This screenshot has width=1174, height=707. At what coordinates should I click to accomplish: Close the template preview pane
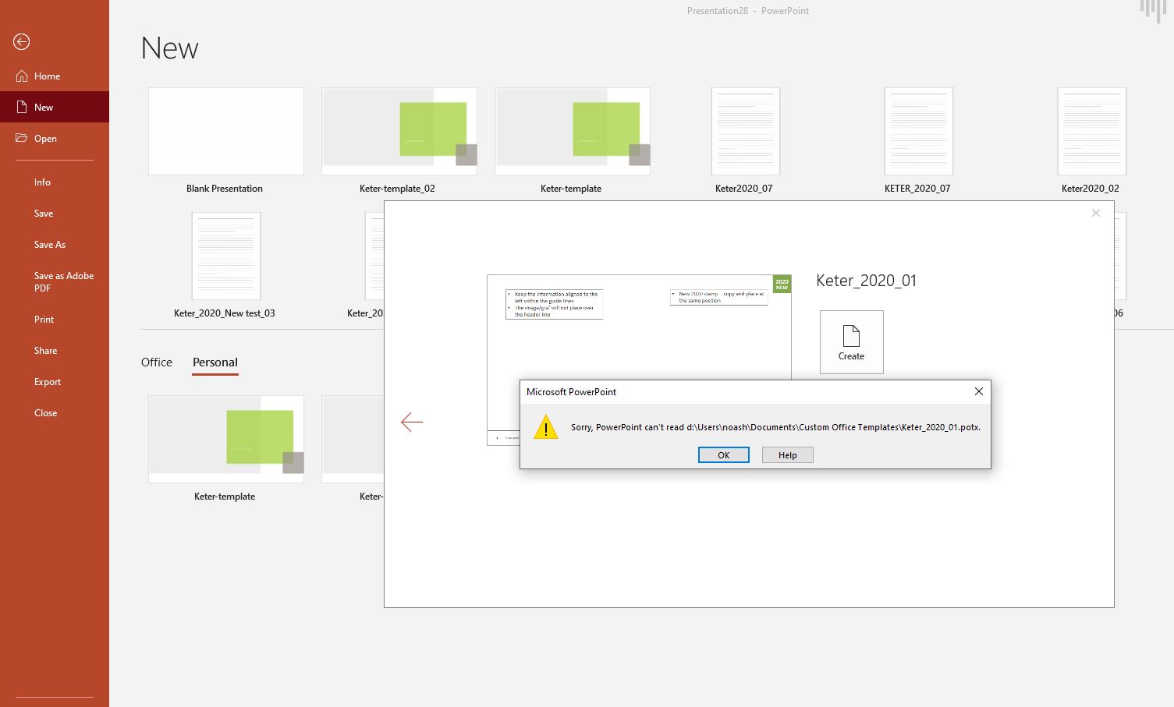pyautogui.click(x=1096, y=213)
